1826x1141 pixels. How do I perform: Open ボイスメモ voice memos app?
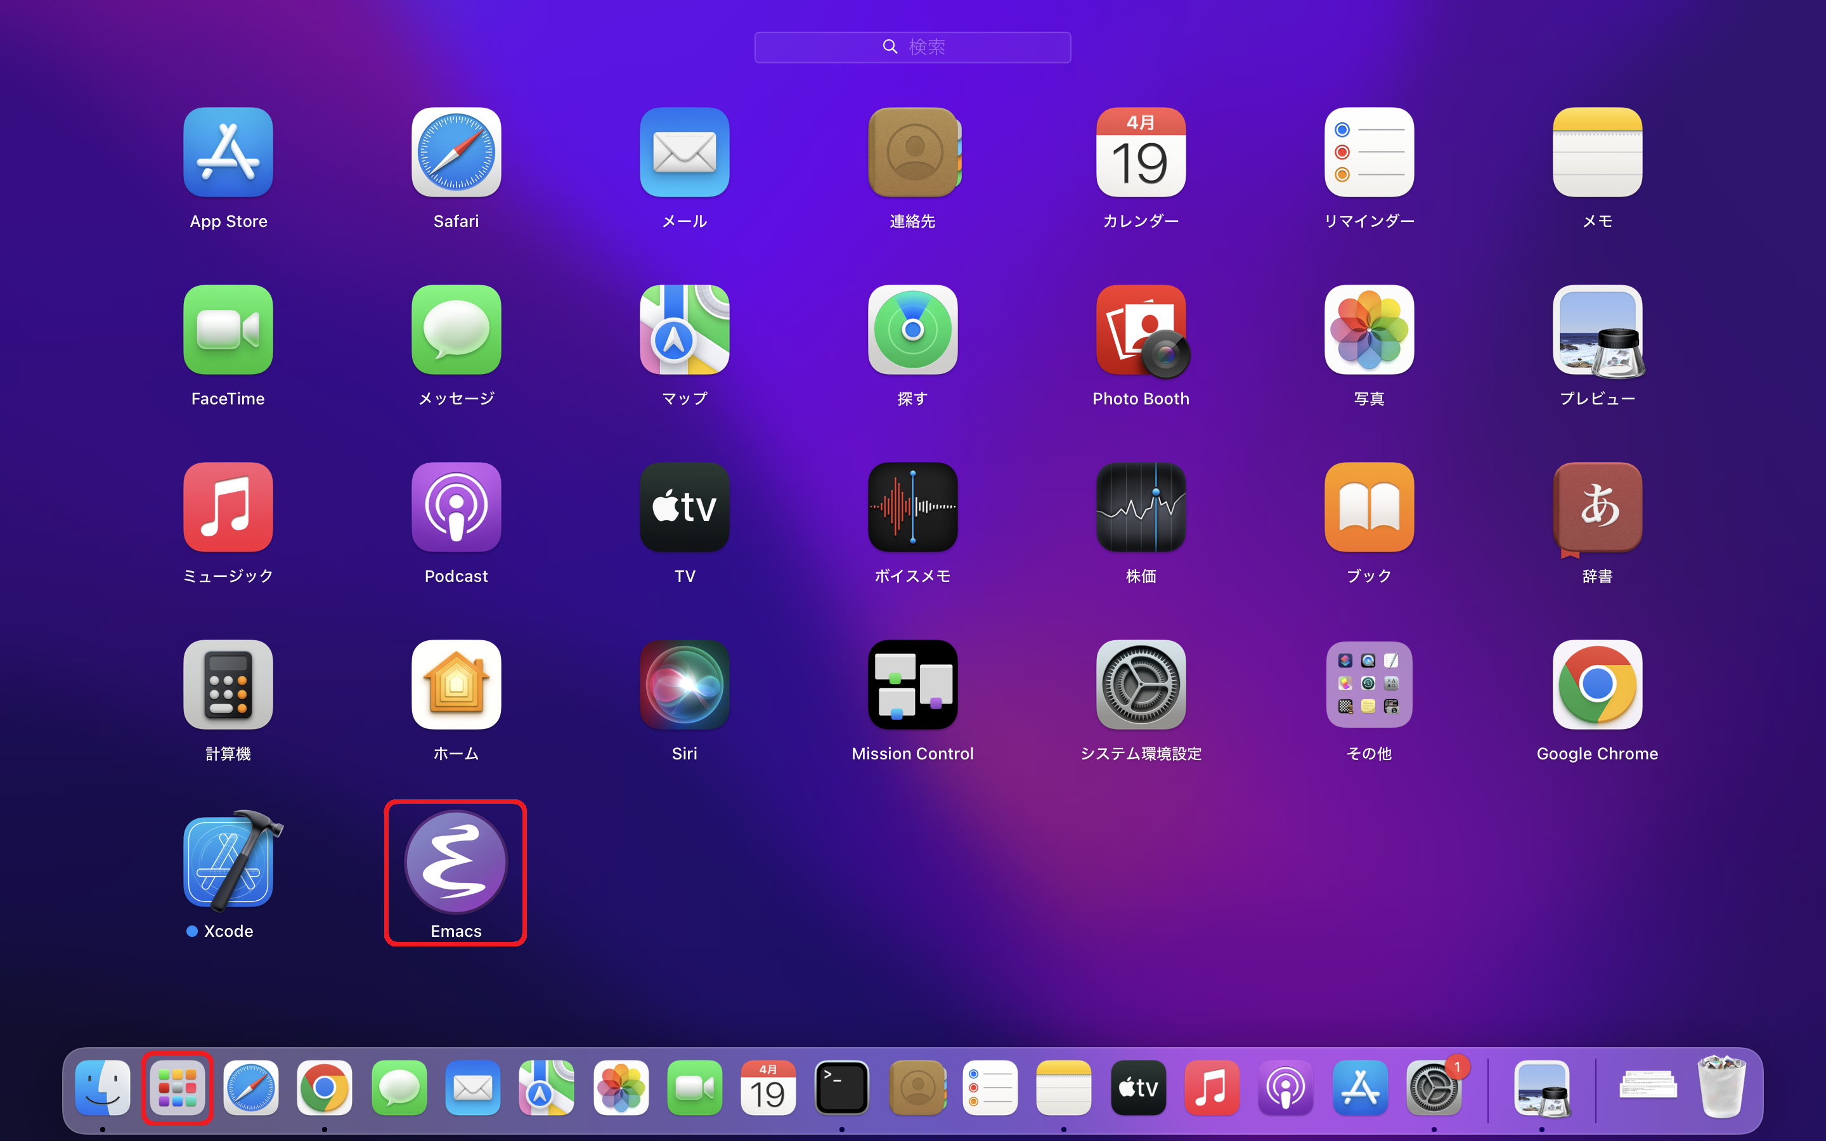pos(912,507)
